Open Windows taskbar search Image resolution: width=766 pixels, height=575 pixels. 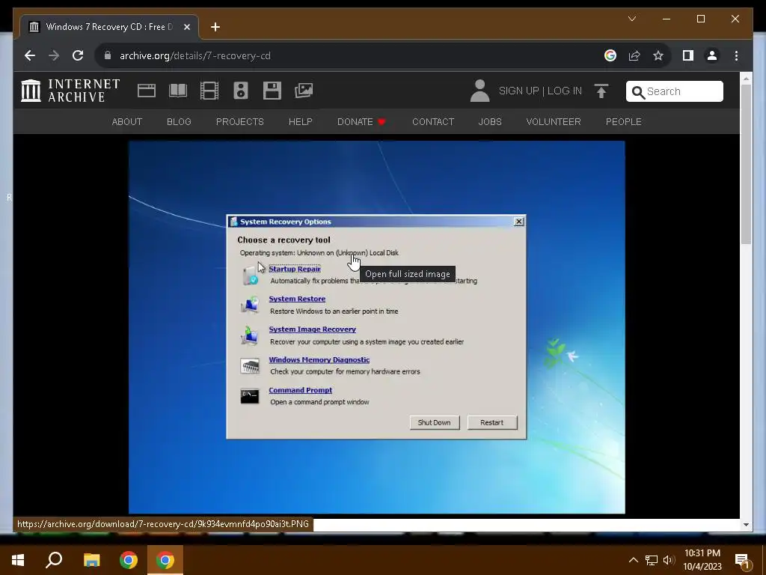coord(54,560)
